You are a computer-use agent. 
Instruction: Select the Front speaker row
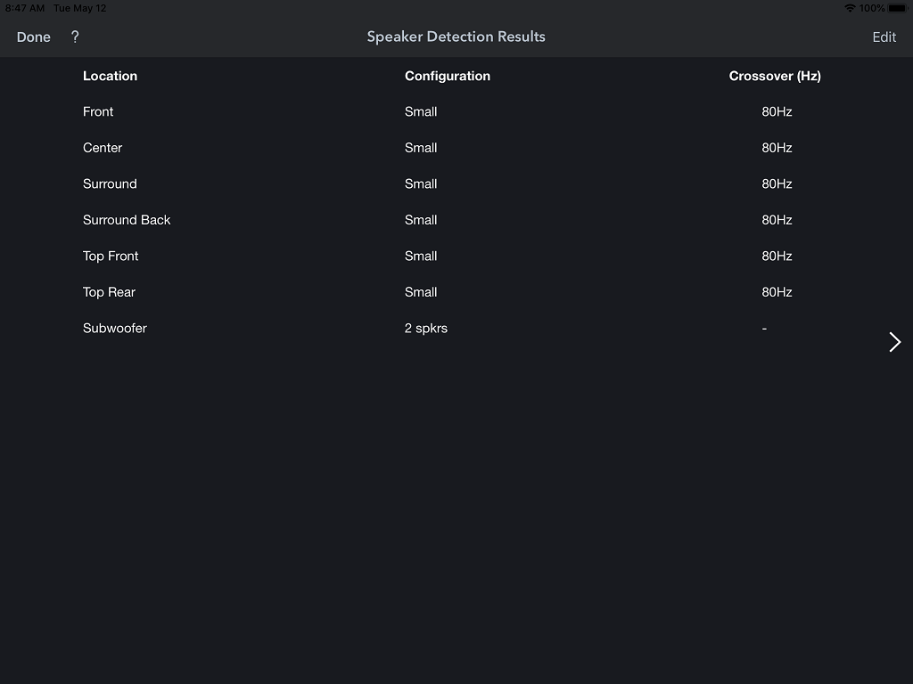(x=456, y=111)
